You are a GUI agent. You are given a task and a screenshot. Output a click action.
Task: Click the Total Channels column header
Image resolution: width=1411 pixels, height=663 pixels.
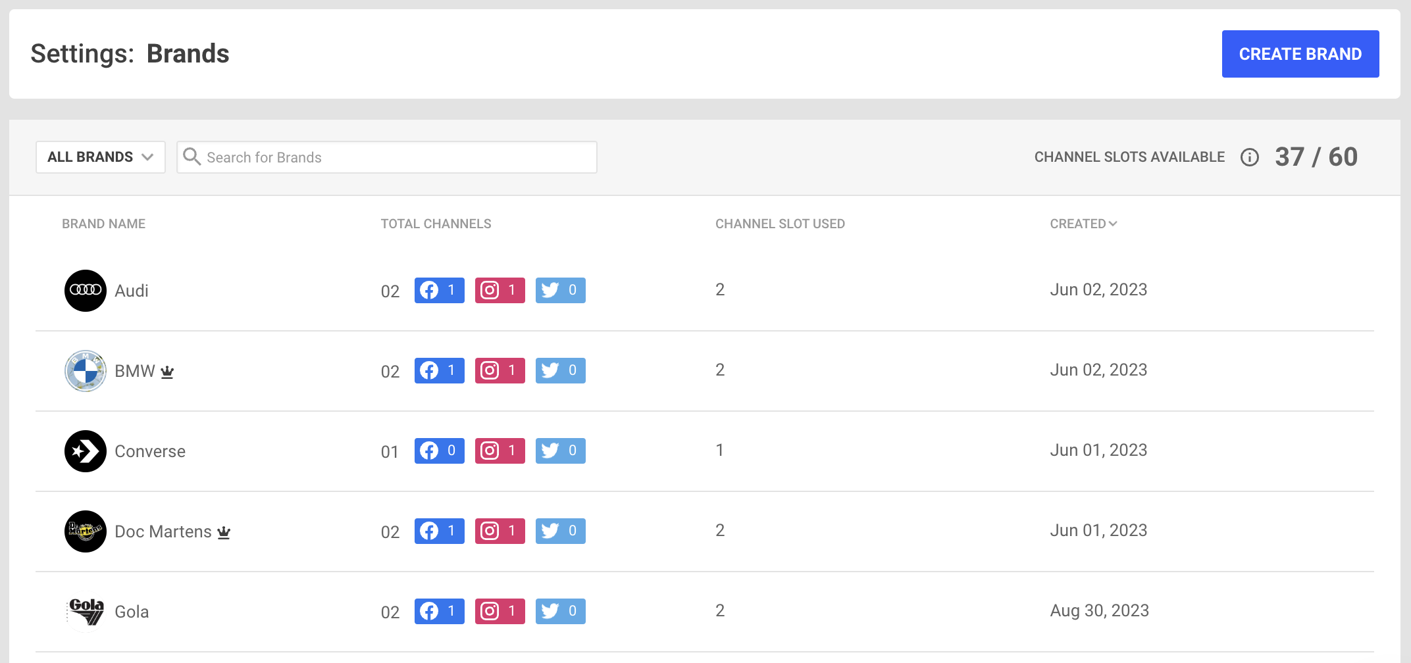click(436, 224)
